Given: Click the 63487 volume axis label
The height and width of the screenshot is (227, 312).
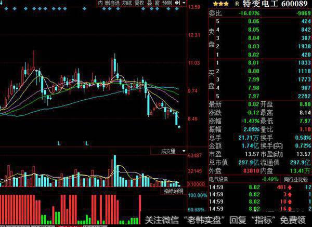Looking at the screenshot, I should pyautogui.click(x=194, y=155).
